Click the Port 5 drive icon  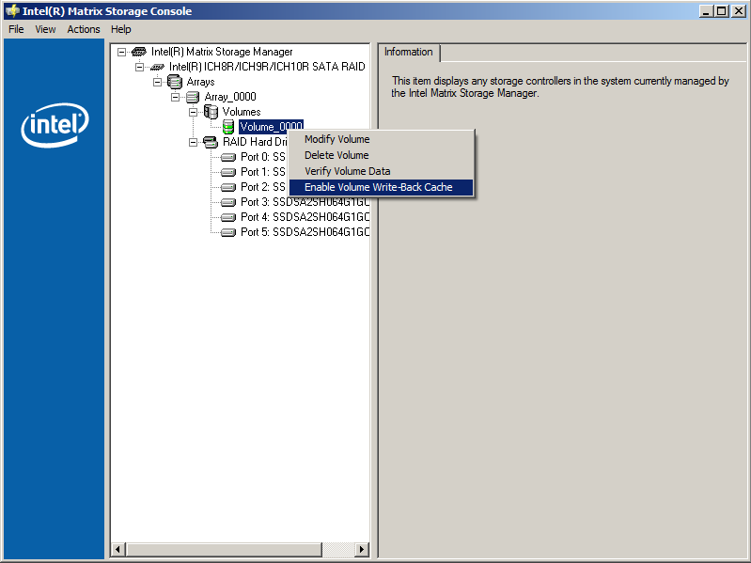coord(228,232)
